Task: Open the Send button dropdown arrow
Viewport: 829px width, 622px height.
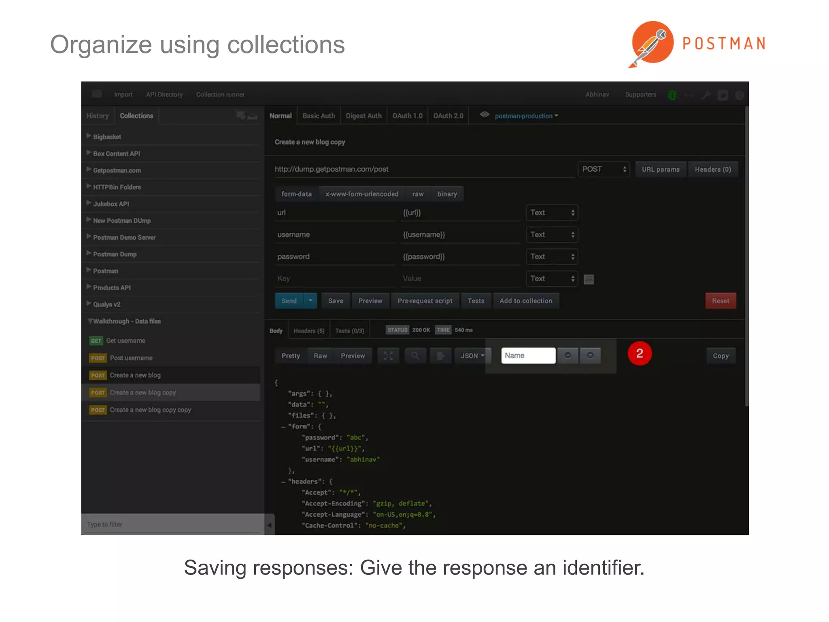Action: pos(310,300)
